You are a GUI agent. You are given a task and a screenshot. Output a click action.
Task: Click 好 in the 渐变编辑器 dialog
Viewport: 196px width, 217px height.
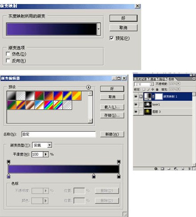tap(112, 89)
